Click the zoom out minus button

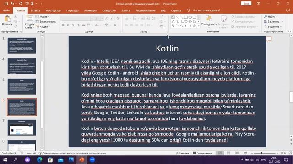coord(252,153)
